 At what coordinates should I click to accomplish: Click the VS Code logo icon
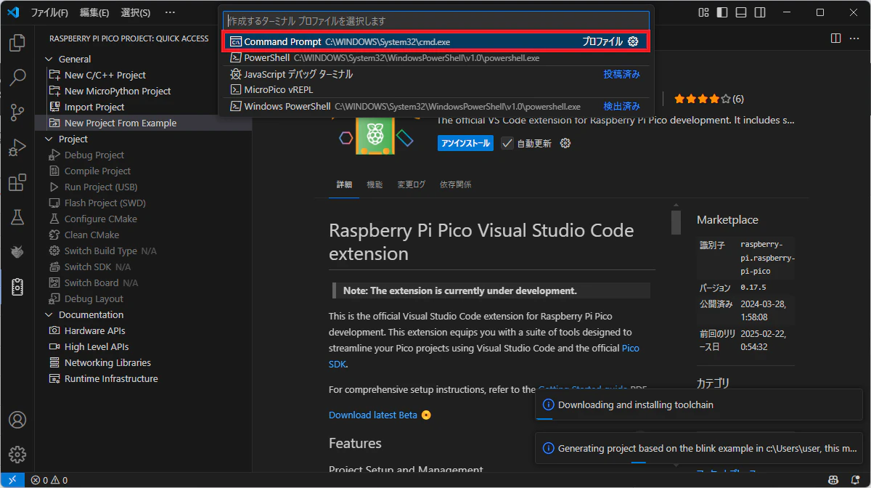(x=12, y=12)
